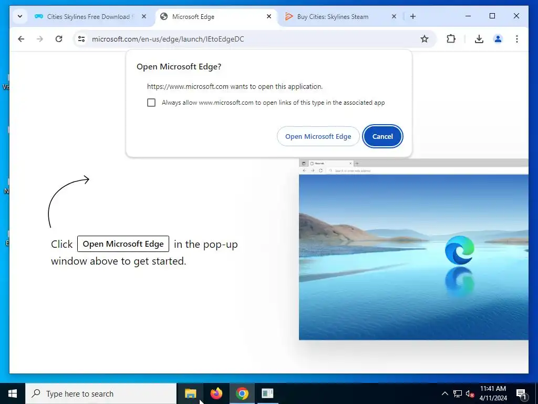The height and width of the screenshot is (404, 538).
Task: Show Chrome downloads
Action: click(x=479, y=39)
